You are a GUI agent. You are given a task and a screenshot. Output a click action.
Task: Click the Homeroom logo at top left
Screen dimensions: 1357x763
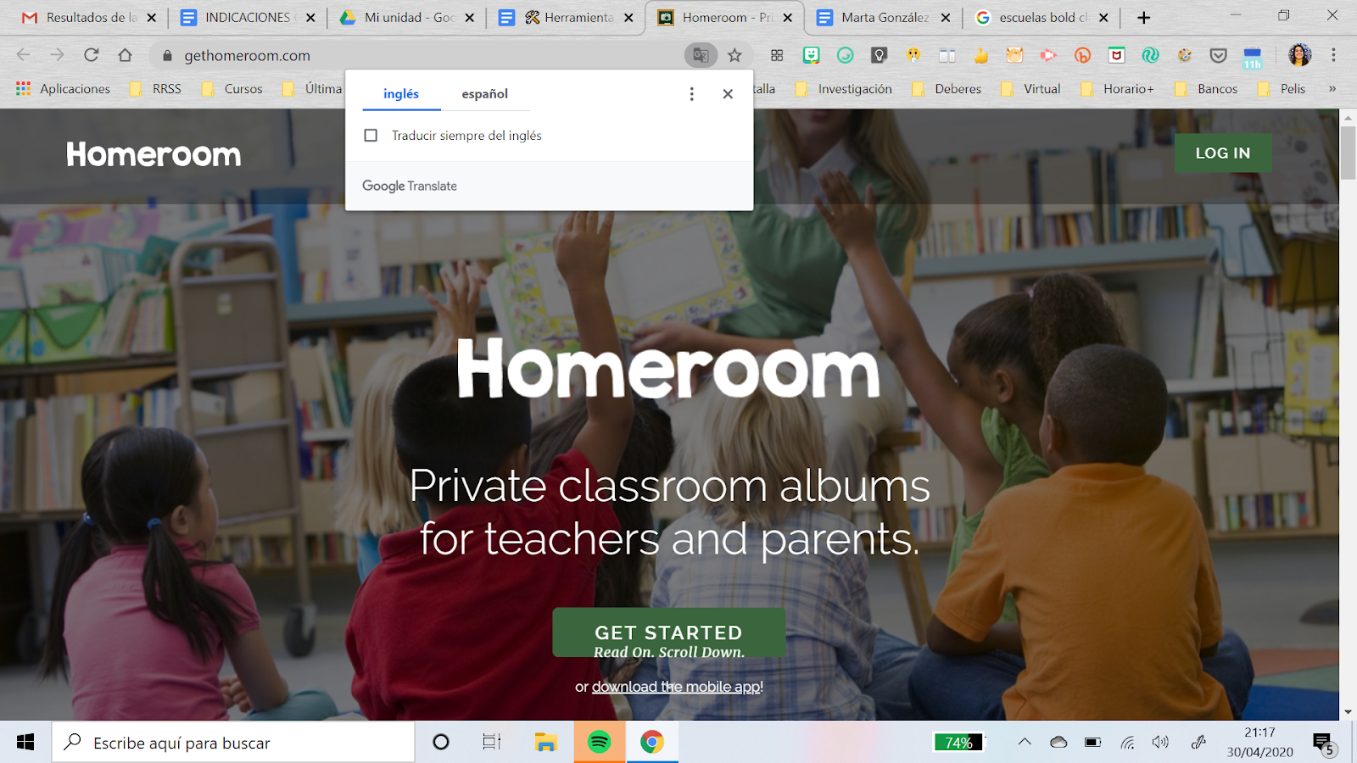tap(154, 154)
